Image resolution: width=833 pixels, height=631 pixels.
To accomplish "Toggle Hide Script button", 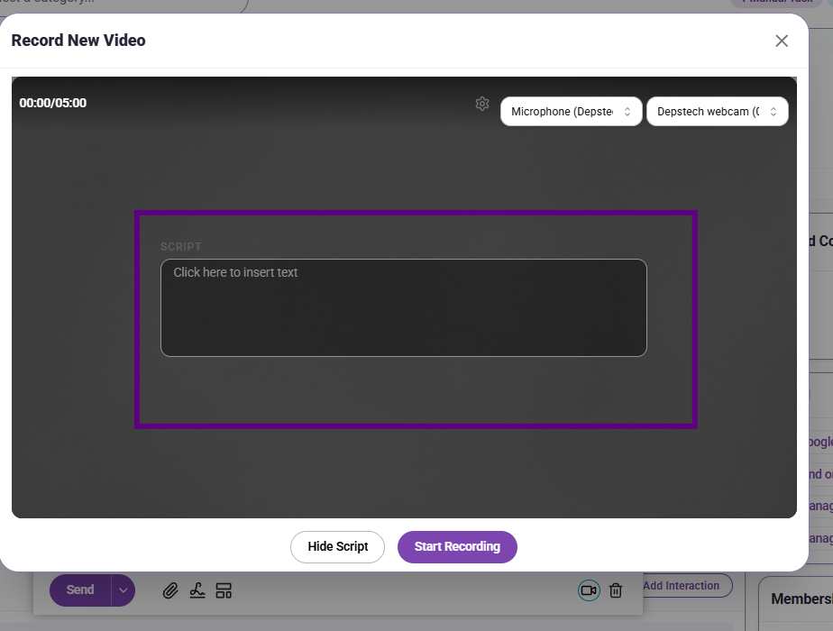I will coord(337,546).
